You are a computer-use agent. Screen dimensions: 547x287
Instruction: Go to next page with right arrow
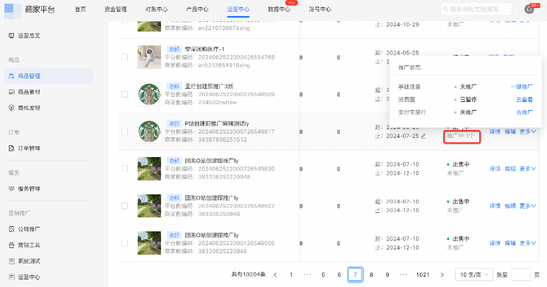pos(442,275)
